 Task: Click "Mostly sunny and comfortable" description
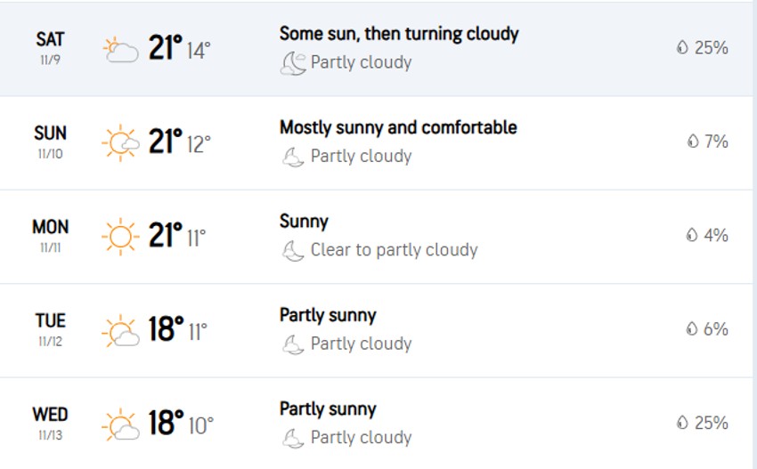click(x=398, y=127)
